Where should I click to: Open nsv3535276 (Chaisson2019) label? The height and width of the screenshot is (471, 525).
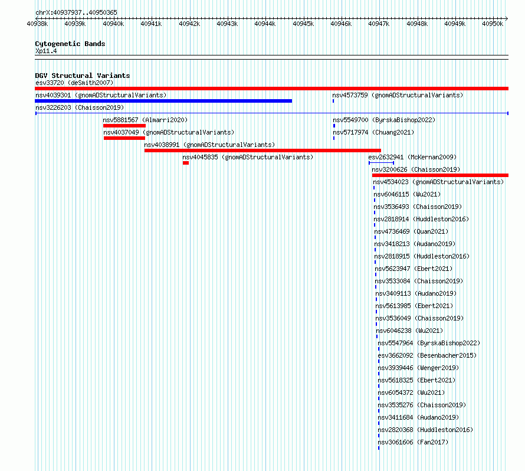422,405
